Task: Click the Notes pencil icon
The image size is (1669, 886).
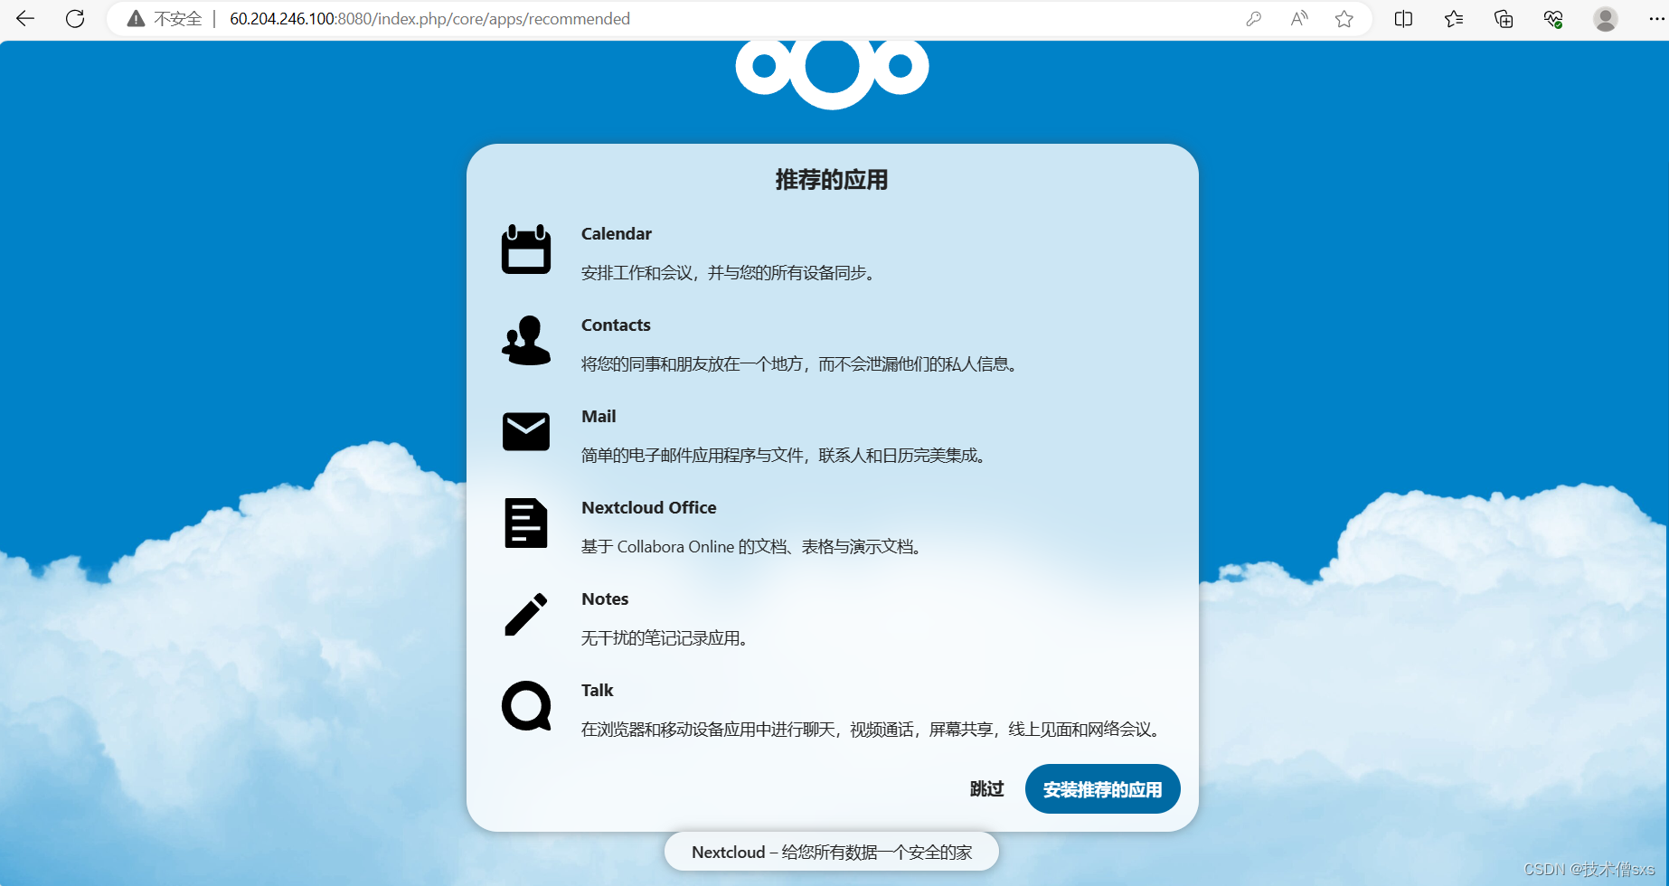Action: [x=526, y=615]
